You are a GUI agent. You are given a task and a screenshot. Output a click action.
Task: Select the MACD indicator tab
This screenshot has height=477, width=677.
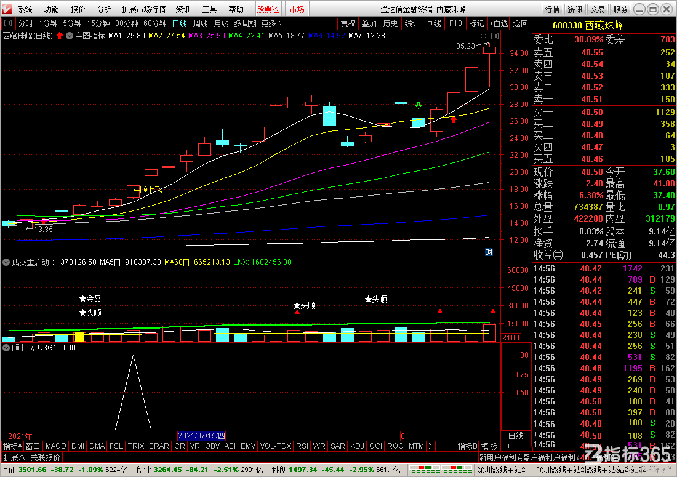coord(55,446)
